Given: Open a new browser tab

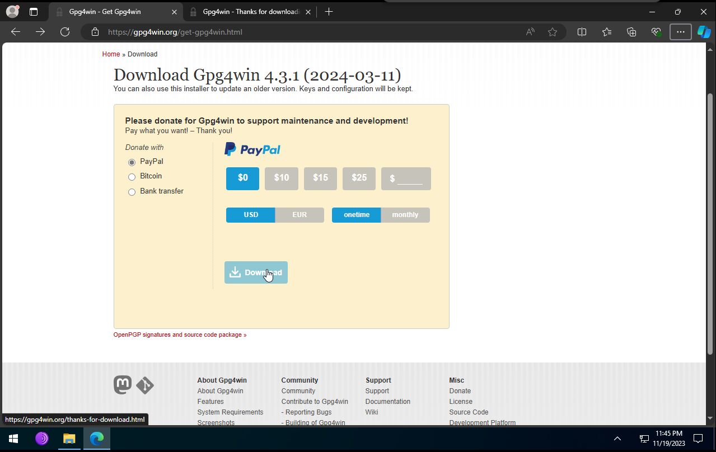Looking at the screenshot, I should point(329,12).
